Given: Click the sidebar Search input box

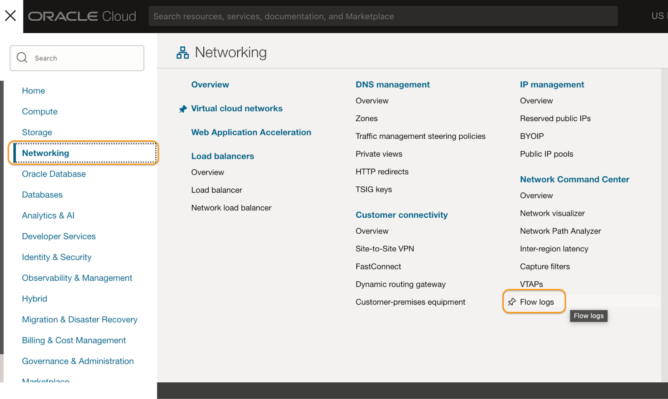Looking at the screenshot, I should 77,58.
